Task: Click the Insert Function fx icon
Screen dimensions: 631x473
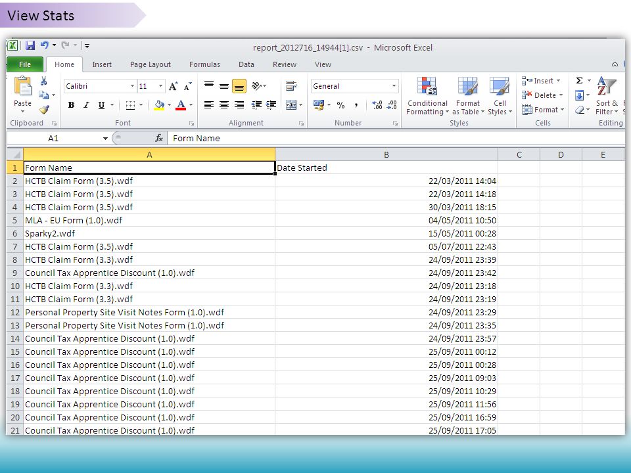Action: [159, 138]
